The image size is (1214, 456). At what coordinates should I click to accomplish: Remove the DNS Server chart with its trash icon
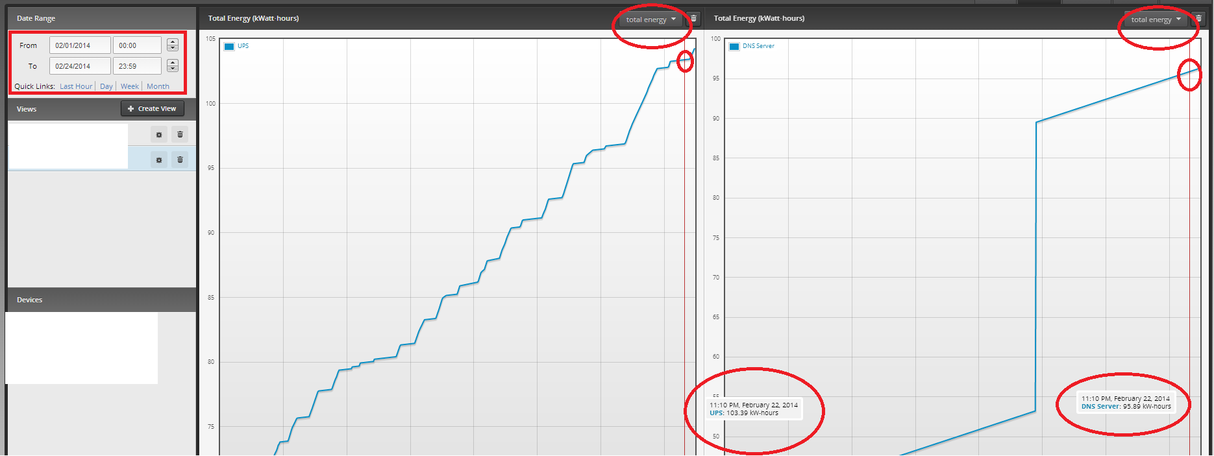tap(1198, 19)
